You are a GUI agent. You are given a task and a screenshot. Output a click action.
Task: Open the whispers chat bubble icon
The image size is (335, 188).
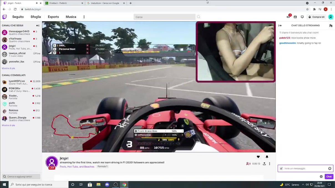pyautogui.click(x=302, y=17)
